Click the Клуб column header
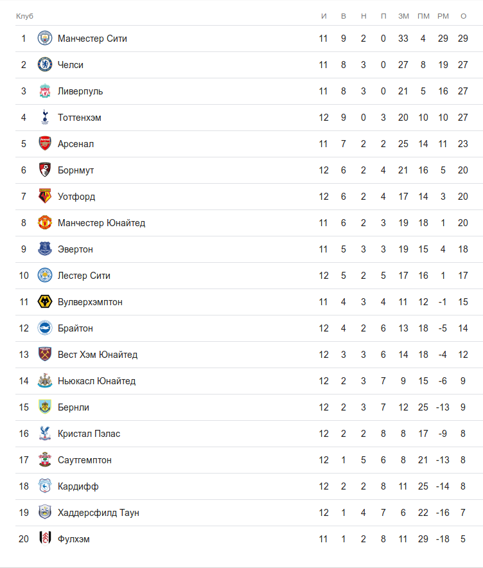This screenshot has width=483, height=568. 24,16
